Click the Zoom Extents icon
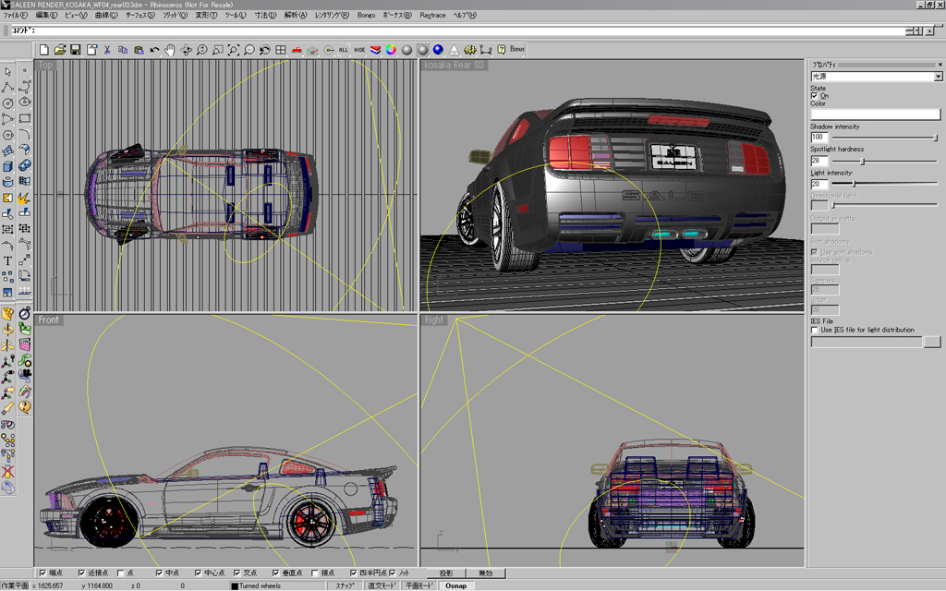 234,50
